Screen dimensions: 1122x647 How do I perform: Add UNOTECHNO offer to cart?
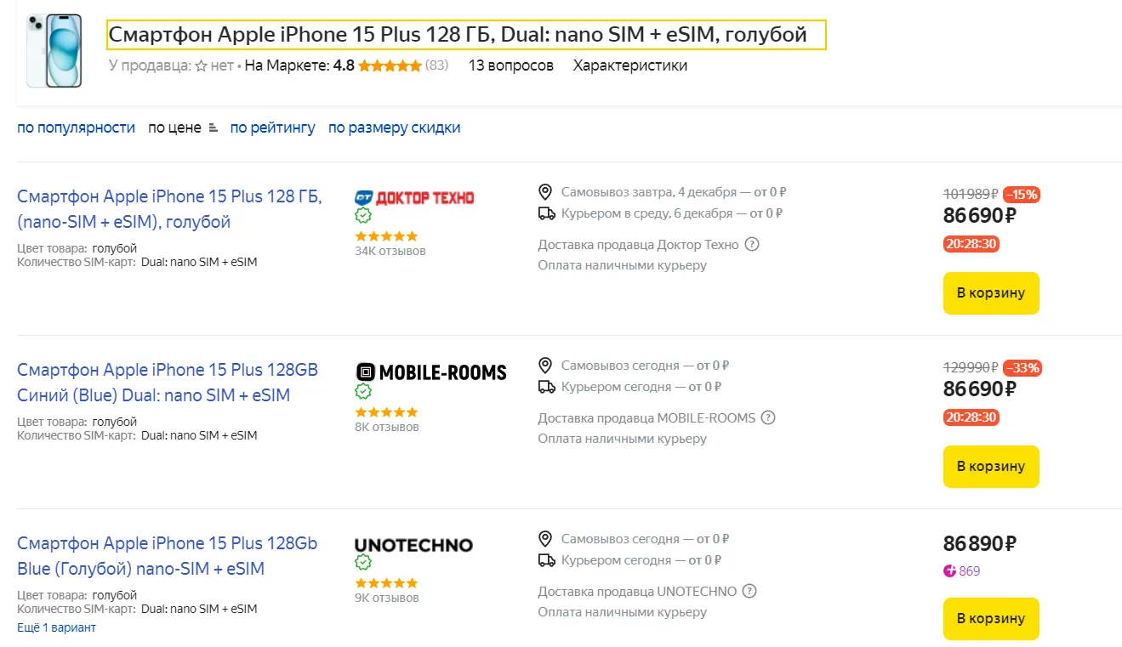click(991, 618)
